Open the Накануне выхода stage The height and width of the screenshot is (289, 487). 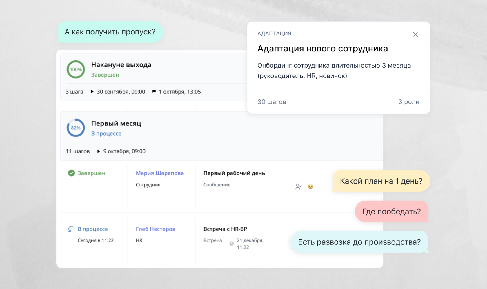pyautogui.click(x=121, y=65)
